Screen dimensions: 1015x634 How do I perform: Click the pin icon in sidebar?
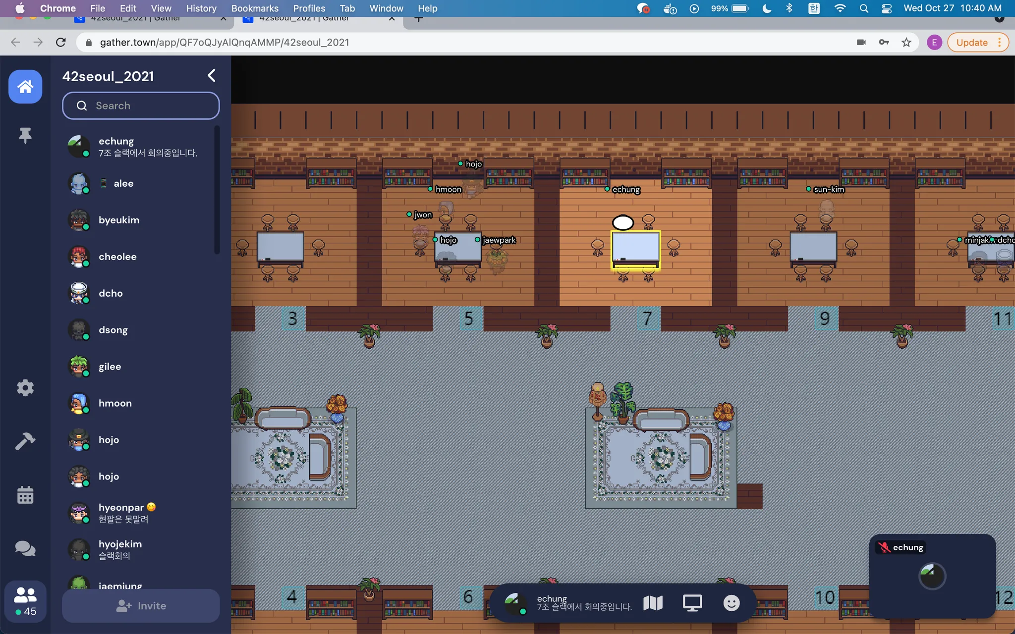tap(25, 135)
